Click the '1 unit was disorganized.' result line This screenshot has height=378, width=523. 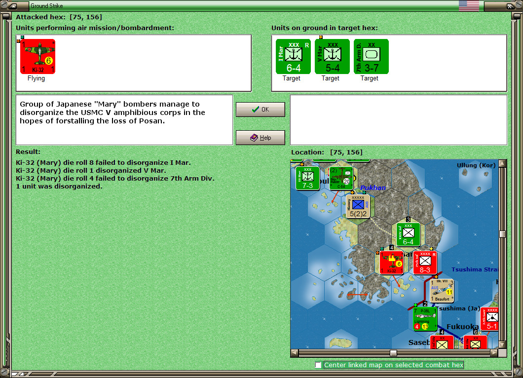(x=59, y=186)
